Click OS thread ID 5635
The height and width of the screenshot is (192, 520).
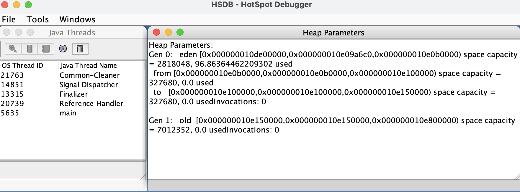[x=10, y=113]
